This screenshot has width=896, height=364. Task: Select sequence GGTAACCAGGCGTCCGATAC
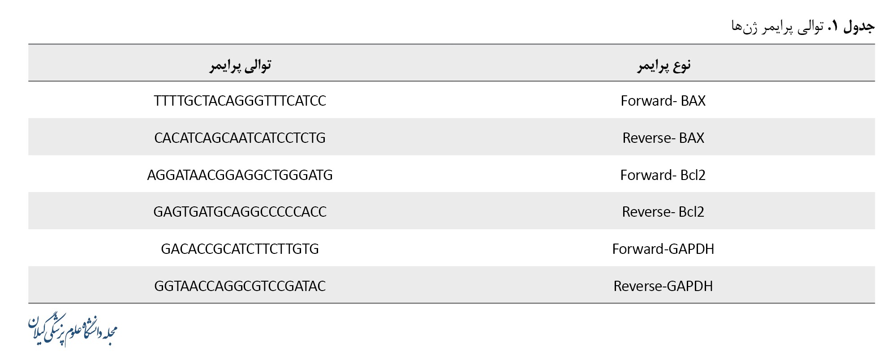[x=240, y=286]
